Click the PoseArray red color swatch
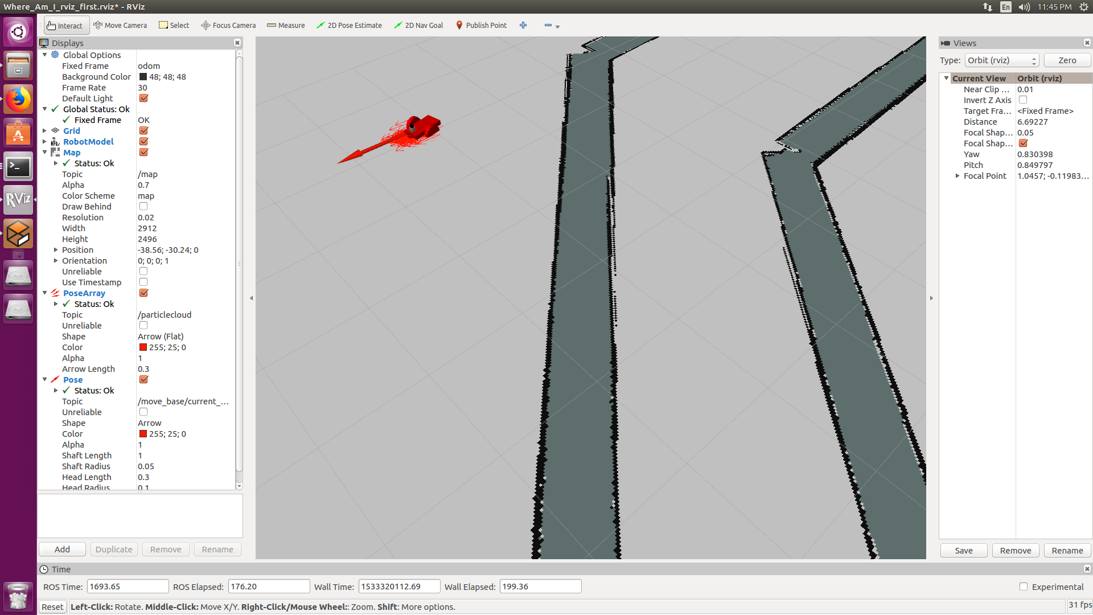The height and width of the screenshot is (615, 1093). [143, 347]
